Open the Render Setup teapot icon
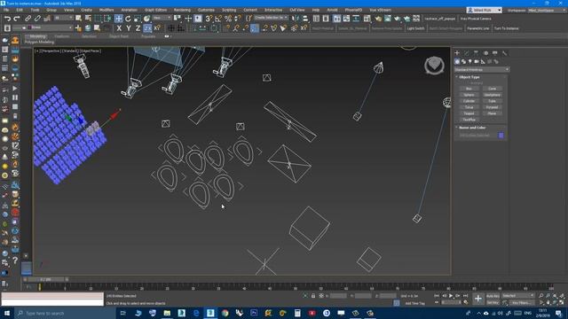 [x=378, y=19]
